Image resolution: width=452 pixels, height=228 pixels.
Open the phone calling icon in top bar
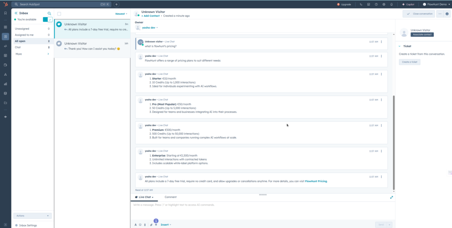point(361,4)
